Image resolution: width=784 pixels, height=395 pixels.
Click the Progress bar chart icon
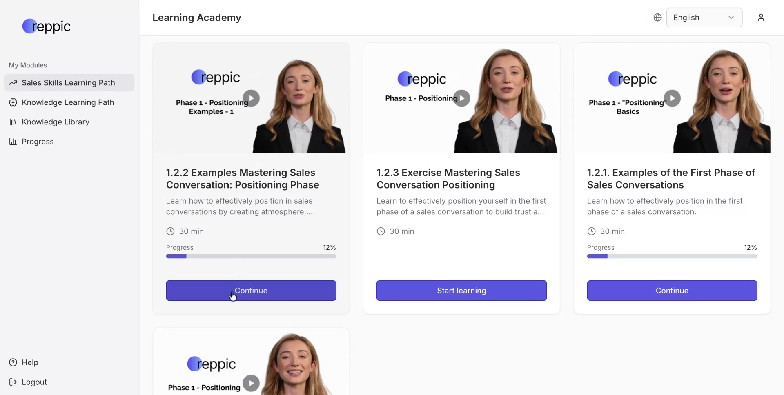(13, 142)
